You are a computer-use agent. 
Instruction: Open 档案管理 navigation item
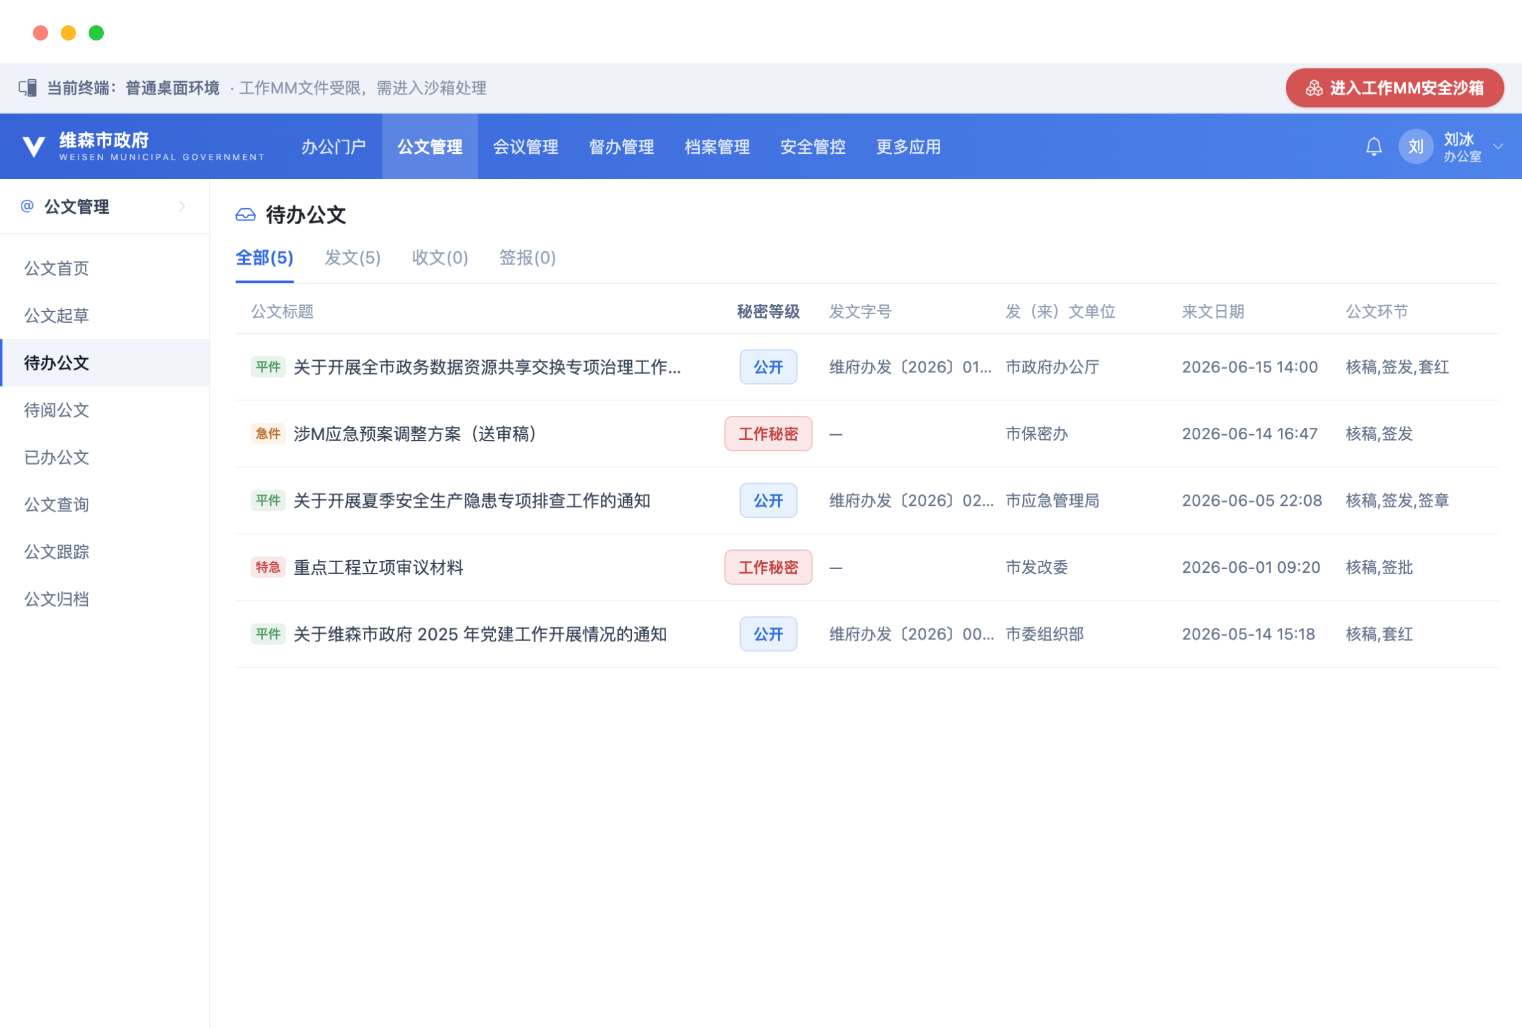coord(717,147)
